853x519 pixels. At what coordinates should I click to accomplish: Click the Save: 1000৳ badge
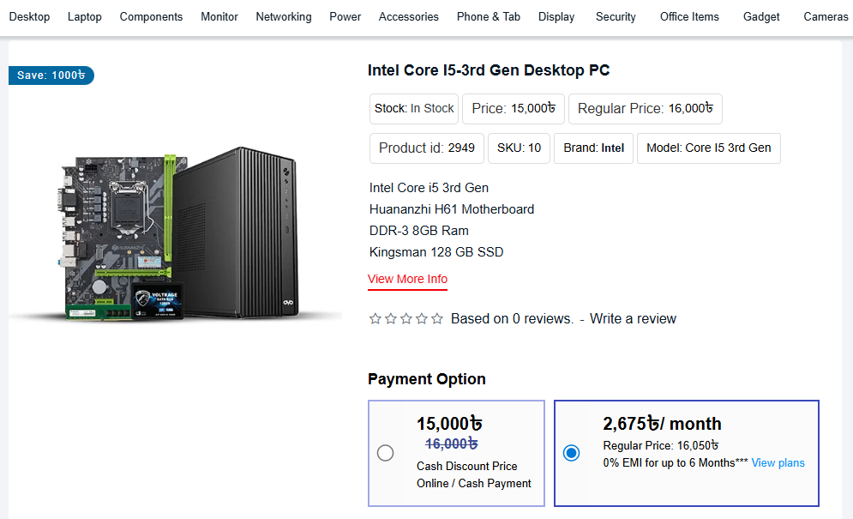(x=51, y=75)
